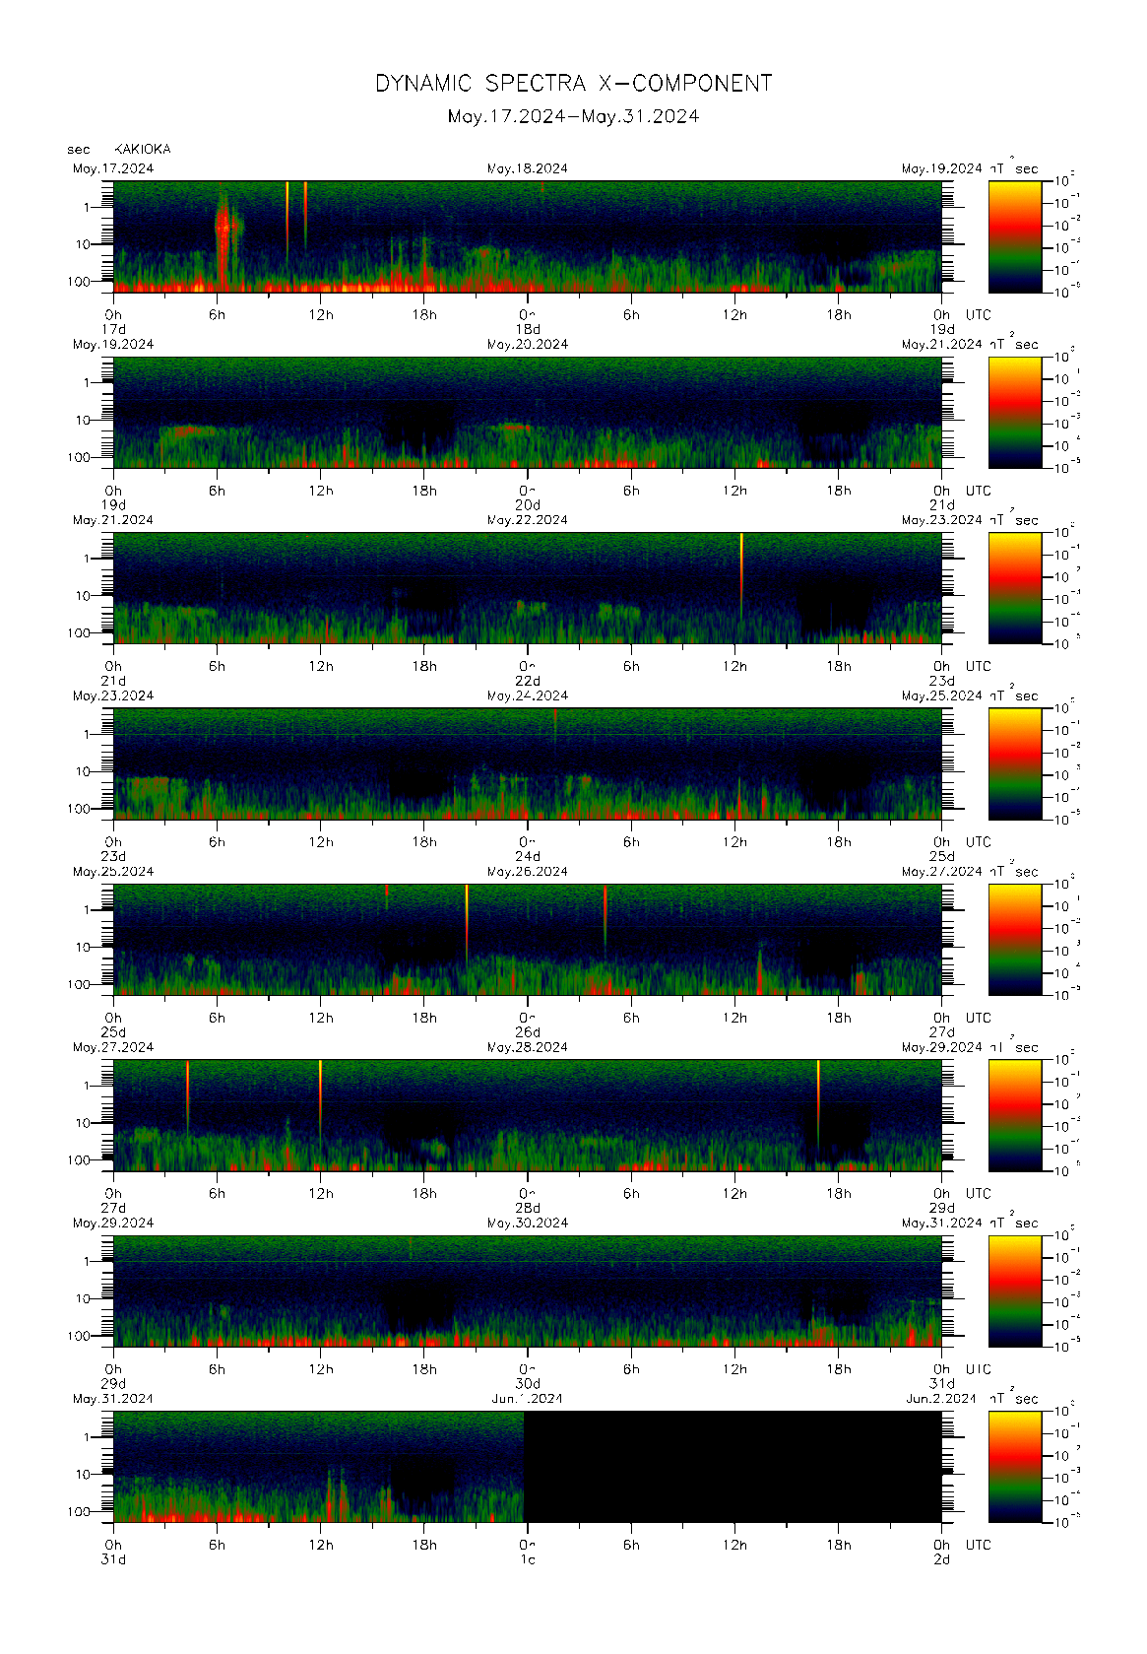Click the spectrogram panel spanning May 19 to May 21
The image size is (1147, 1654).
(528, 413)
